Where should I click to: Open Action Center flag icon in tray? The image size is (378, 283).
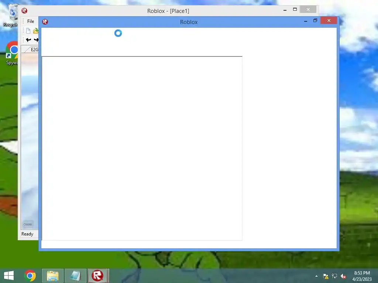(x=326, y=276)
